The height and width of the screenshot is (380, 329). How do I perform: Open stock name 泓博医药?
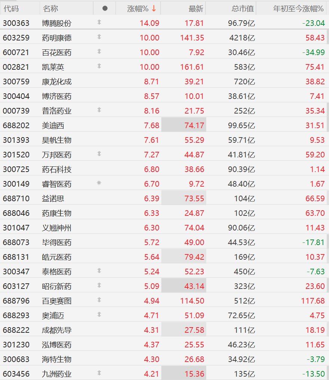(57, 345)
